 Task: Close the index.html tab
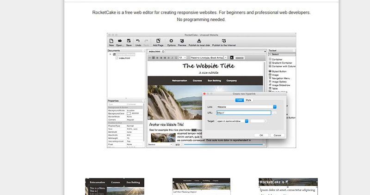[x=163, y=51]
